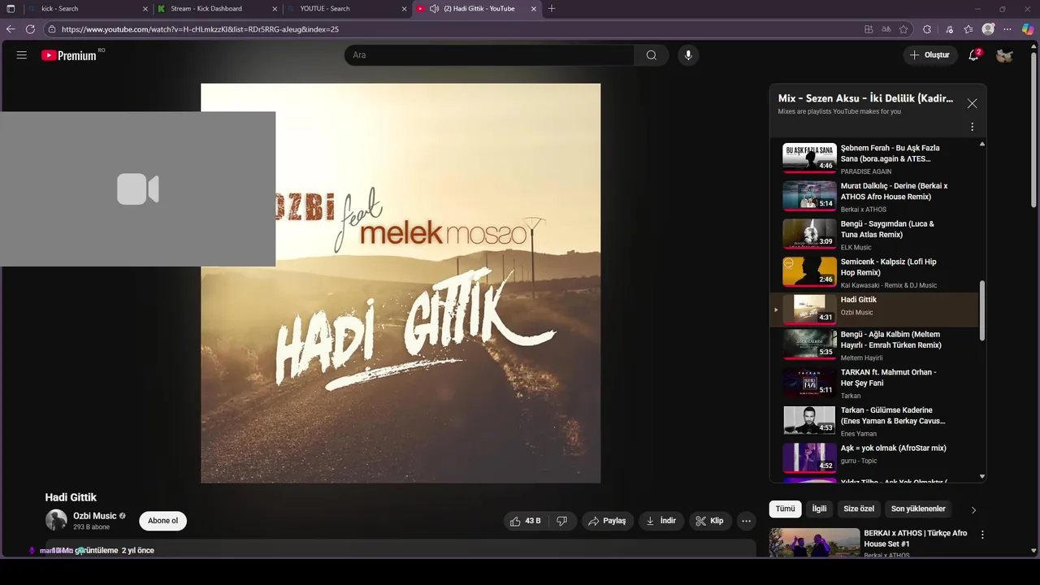Open the browser tab actions menu
The height and width of the screenshot is (585, 1040).
point(11,8)
